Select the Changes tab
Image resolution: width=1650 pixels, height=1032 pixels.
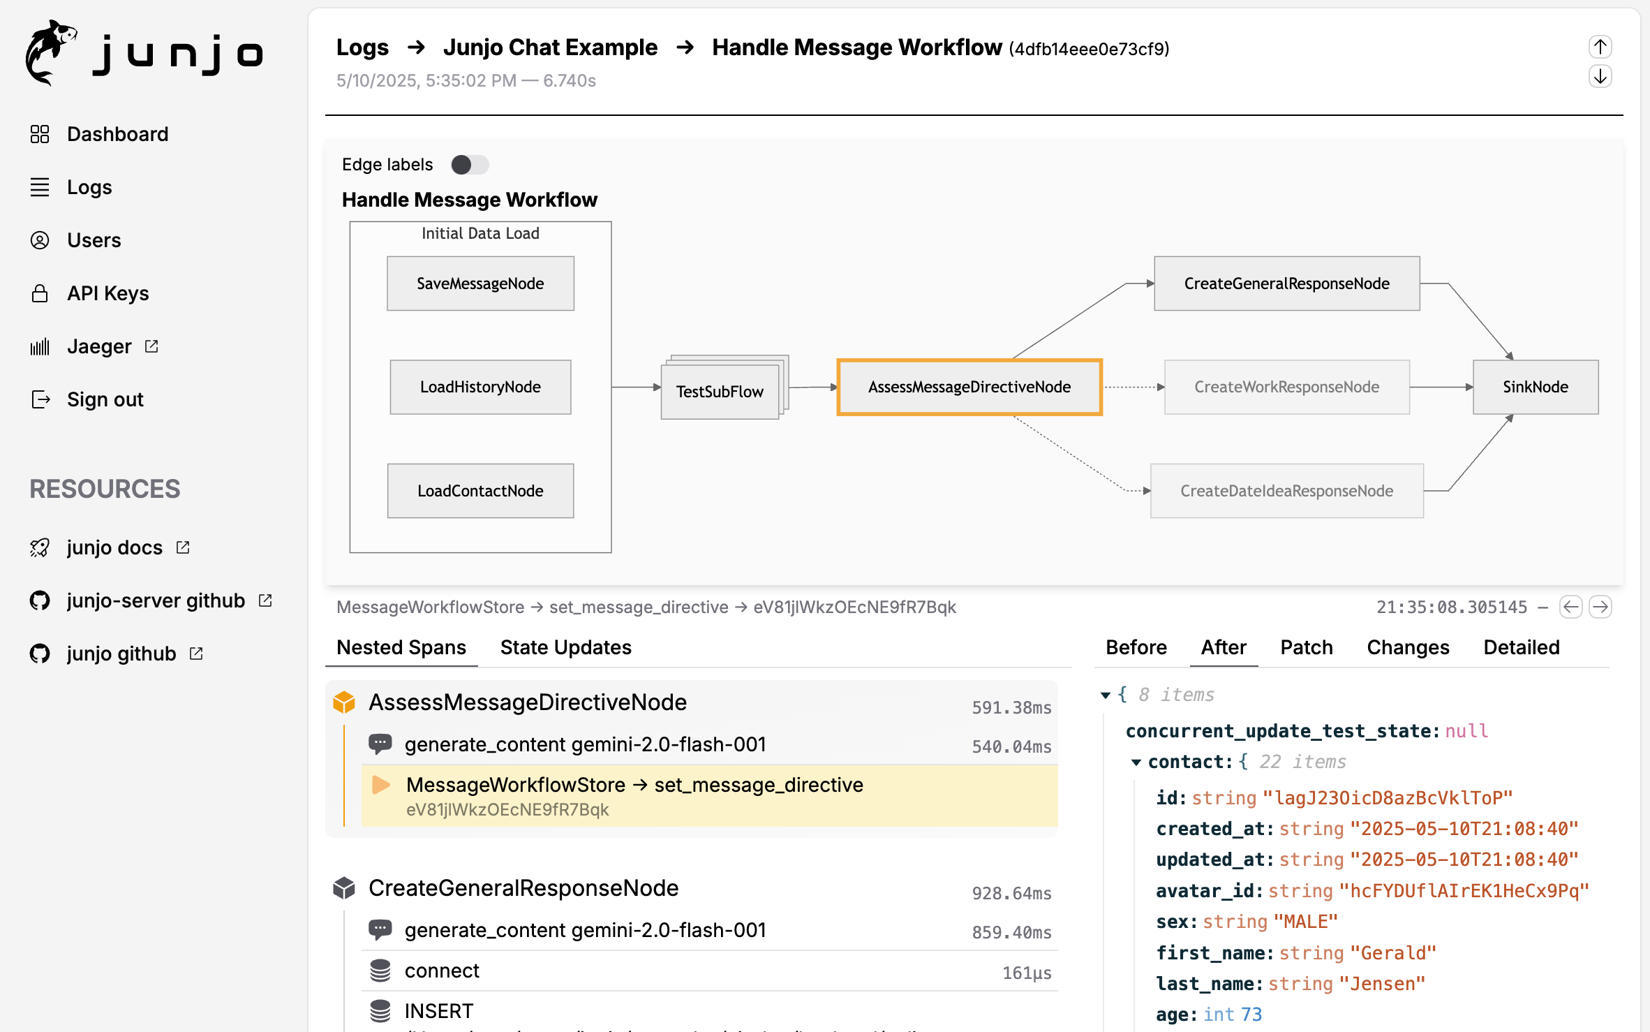point(1407,647)
